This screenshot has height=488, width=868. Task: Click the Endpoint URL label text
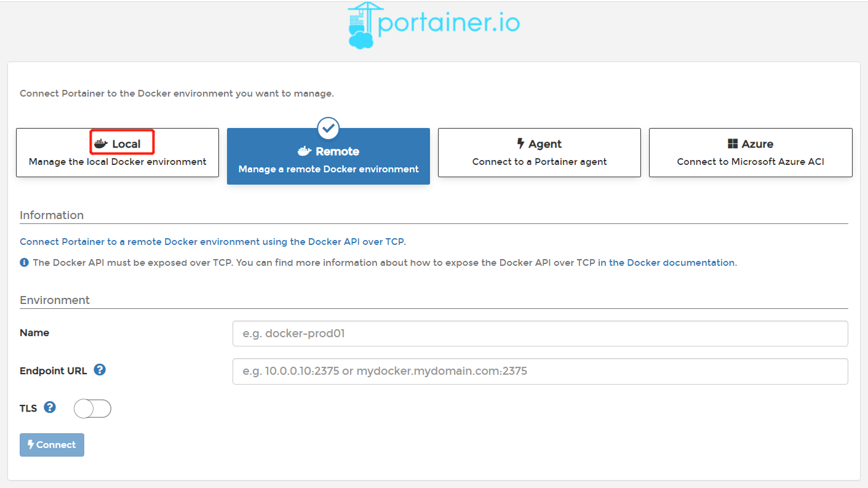point(54,371)
